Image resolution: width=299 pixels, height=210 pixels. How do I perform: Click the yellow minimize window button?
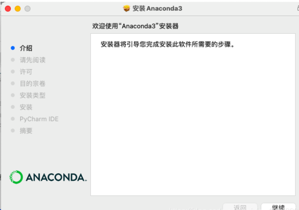click(x=18, y=9)
